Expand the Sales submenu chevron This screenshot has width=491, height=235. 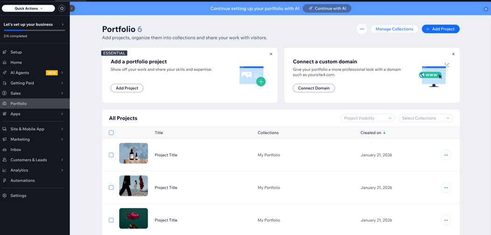point(62,94)
